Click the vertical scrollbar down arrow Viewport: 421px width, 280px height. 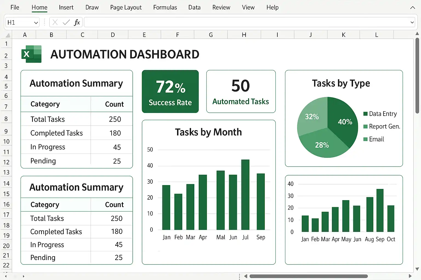pyautogui.click(x=417, y=269)
